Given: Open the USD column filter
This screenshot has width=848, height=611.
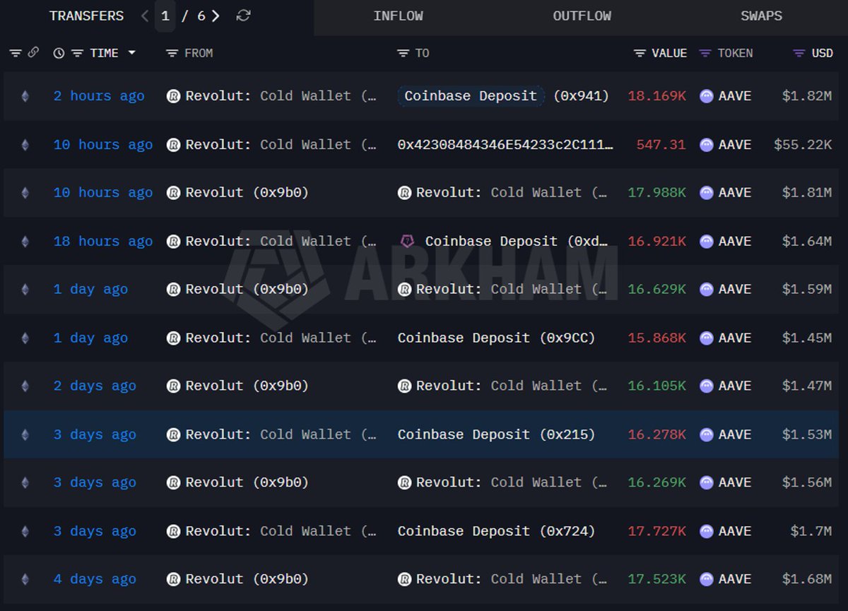Looking at the screenshot, I should 799,53.
